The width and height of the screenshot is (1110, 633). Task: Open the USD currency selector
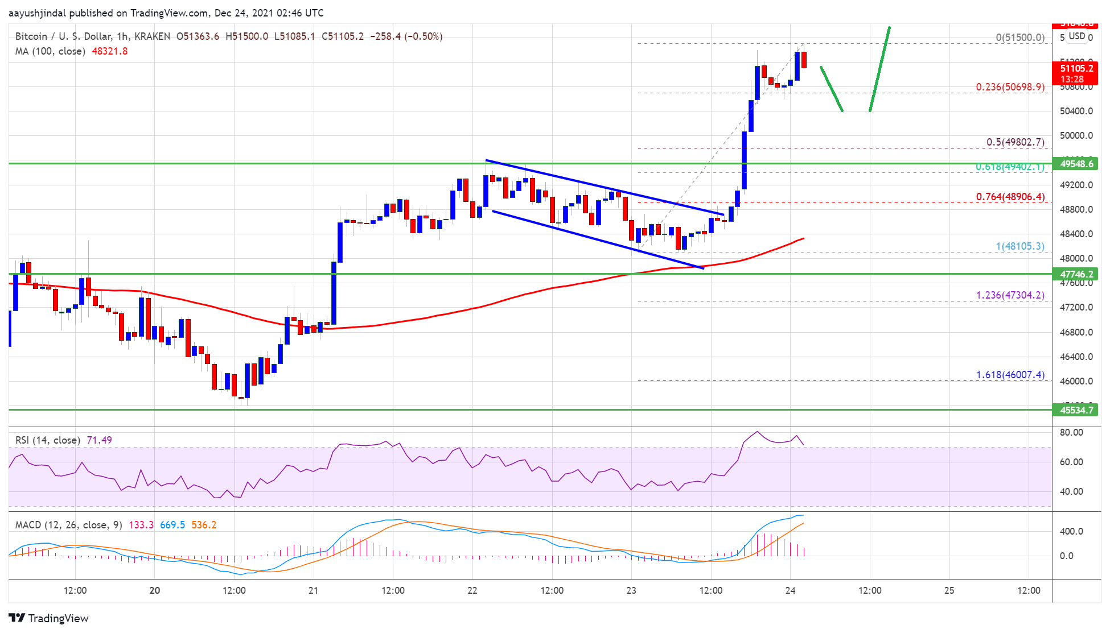1076,36
